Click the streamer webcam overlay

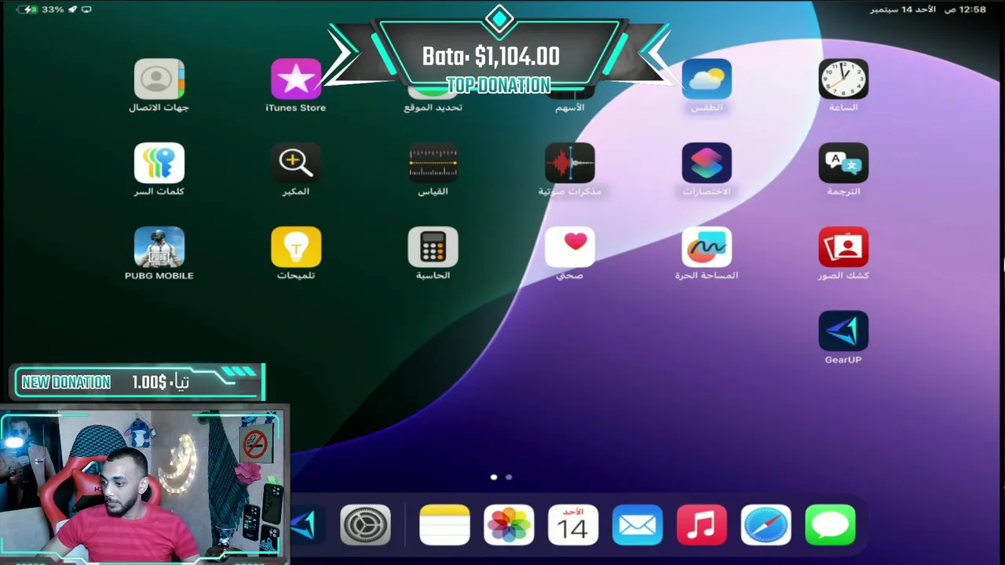coord(144,484)
